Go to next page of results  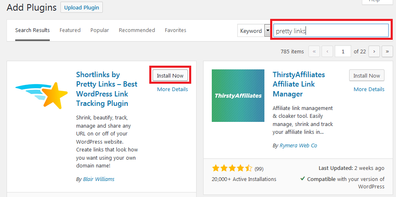pos(374,51)
